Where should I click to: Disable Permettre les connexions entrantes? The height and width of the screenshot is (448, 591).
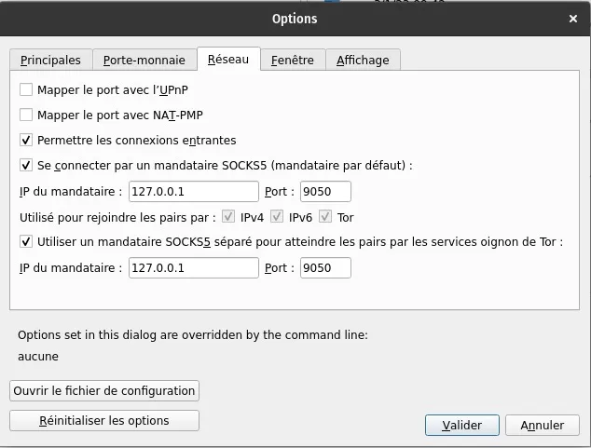26,141
